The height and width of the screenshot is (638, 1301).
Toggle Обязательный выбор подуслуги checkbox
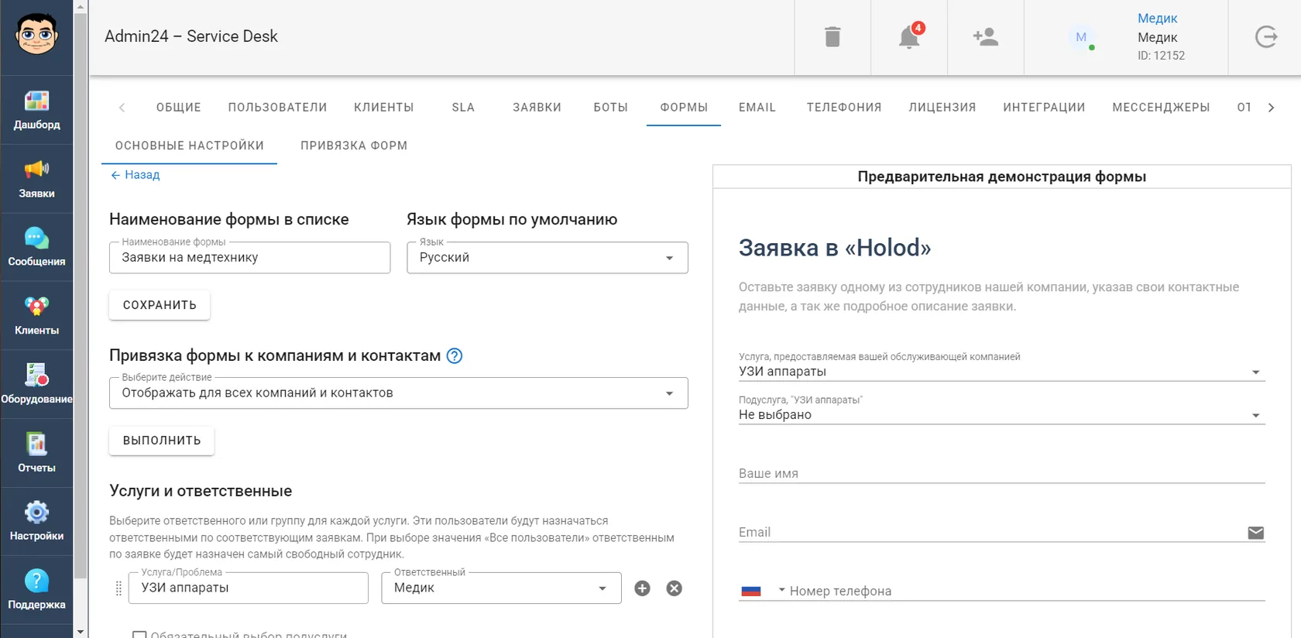coord(139,635)
